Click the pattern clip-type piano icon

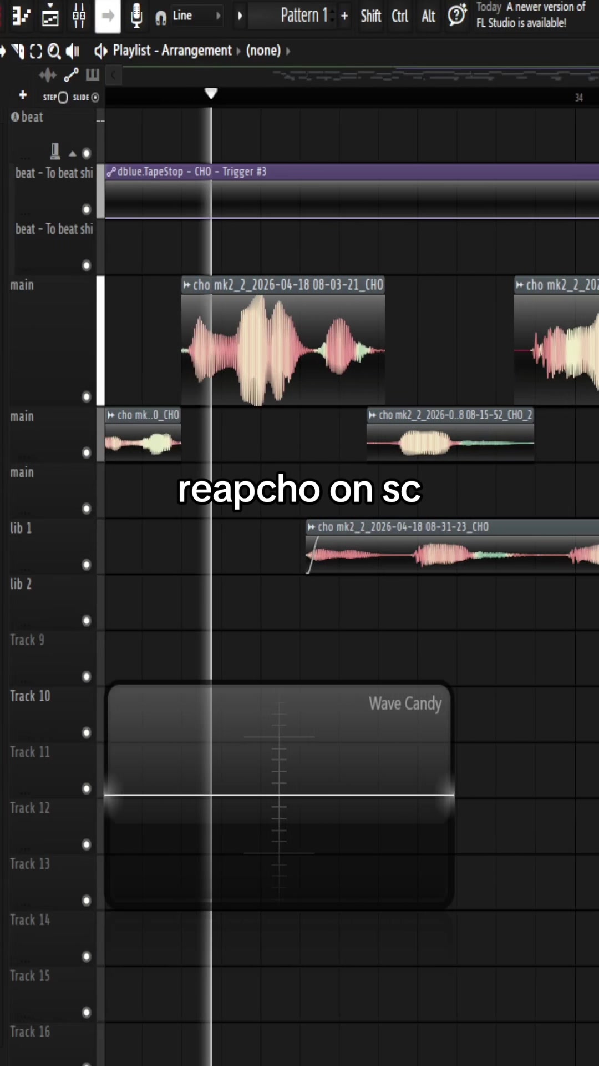(x=93, y=74)
